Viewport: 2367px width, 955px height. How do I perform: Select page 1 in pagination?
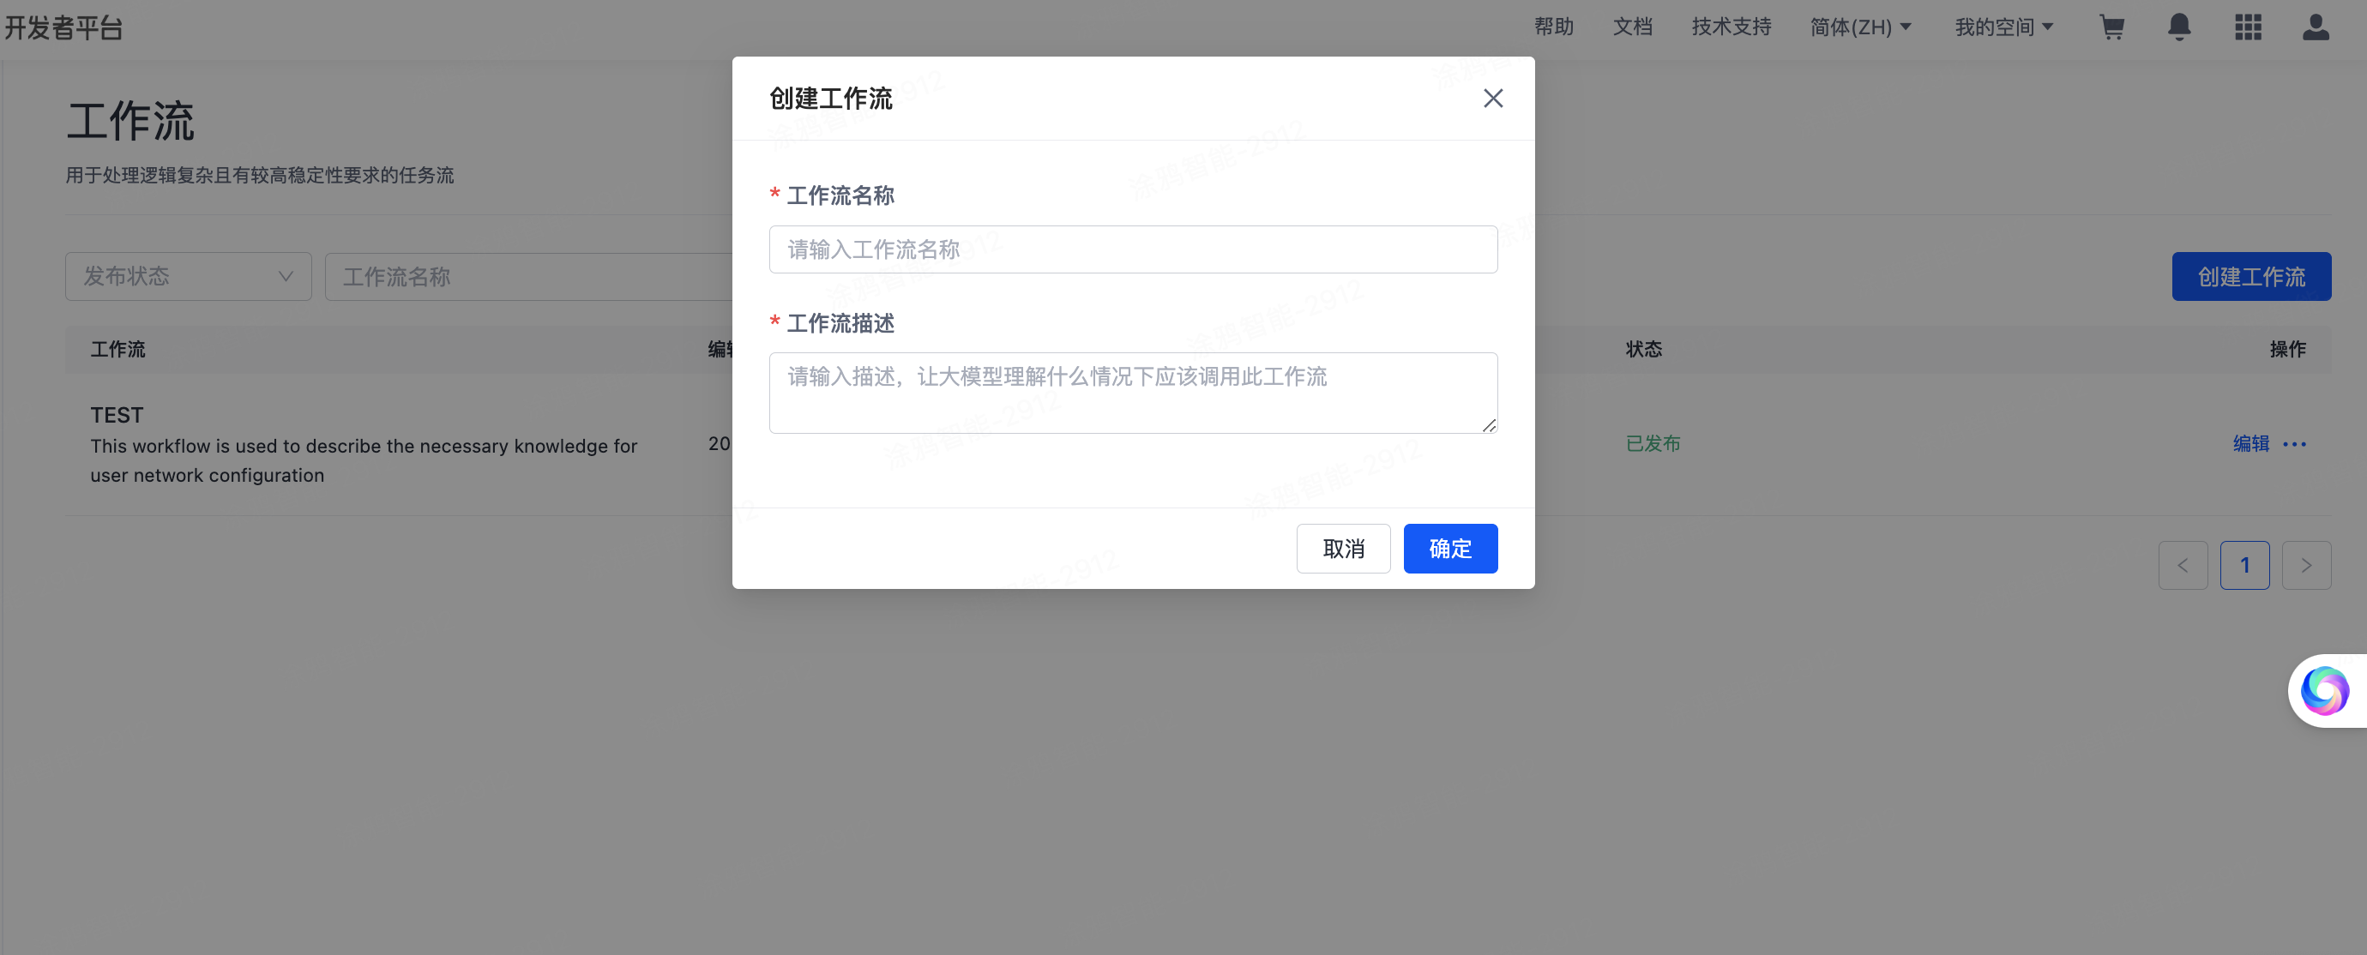[x=2244, y=566]
